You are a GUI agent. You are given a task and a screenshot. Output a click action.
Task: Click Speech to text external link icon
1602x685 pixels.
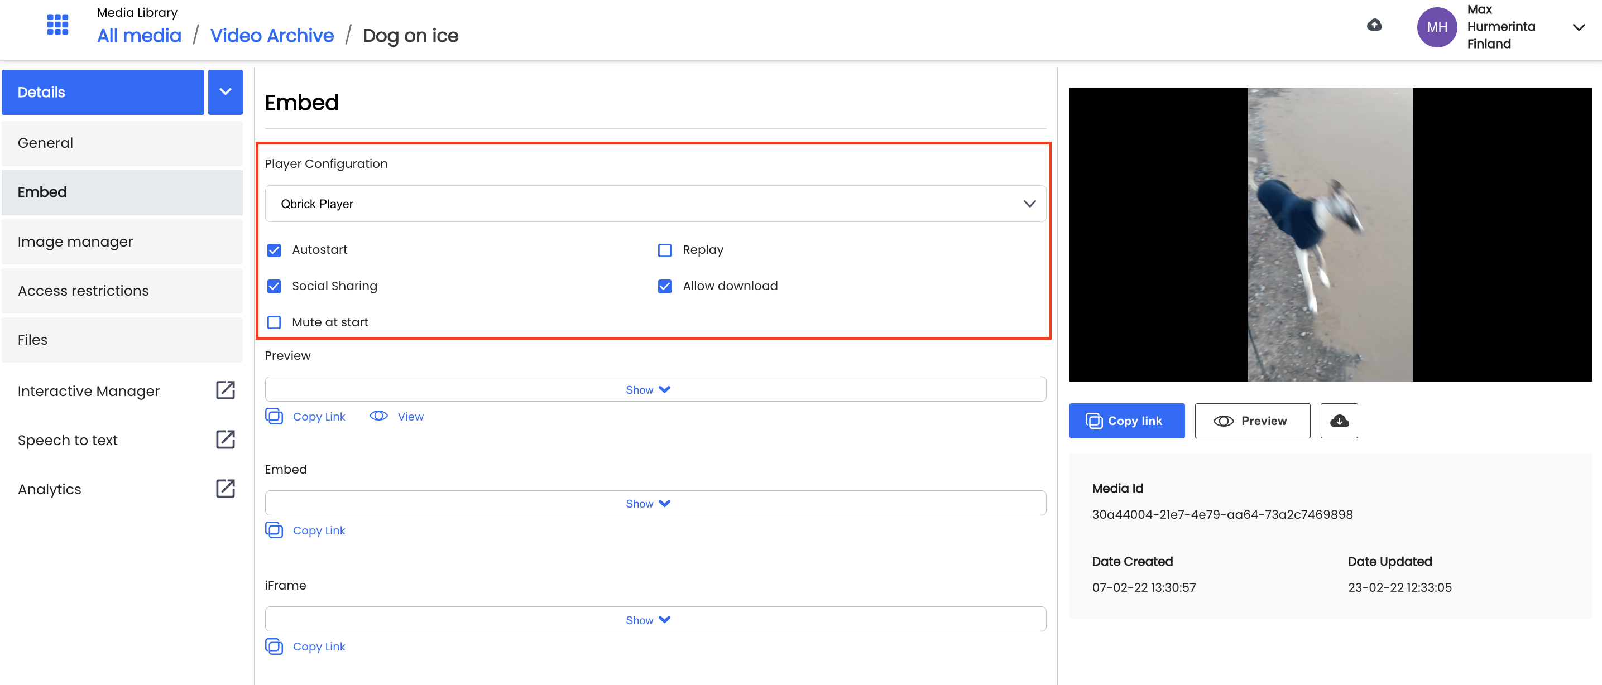pos(225,440)
